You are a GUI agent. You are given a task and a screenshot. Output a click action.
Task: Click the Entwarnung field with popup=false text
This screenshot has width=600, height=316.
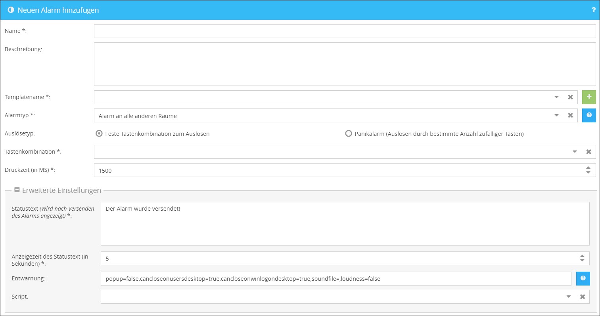pos(336,278)
